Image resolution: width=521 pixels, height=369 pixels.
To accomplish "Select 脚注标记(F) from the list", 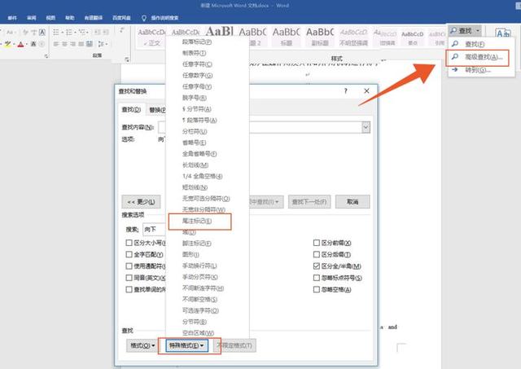I will click(197, 244).
